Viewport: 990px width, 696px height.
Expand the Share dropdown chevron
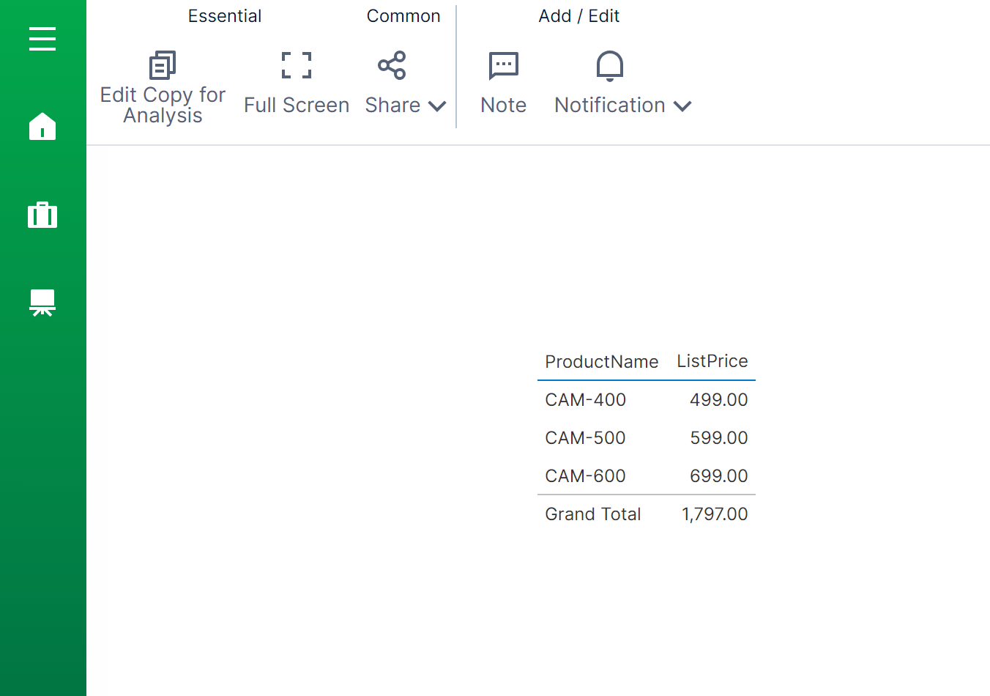point(437,106)
